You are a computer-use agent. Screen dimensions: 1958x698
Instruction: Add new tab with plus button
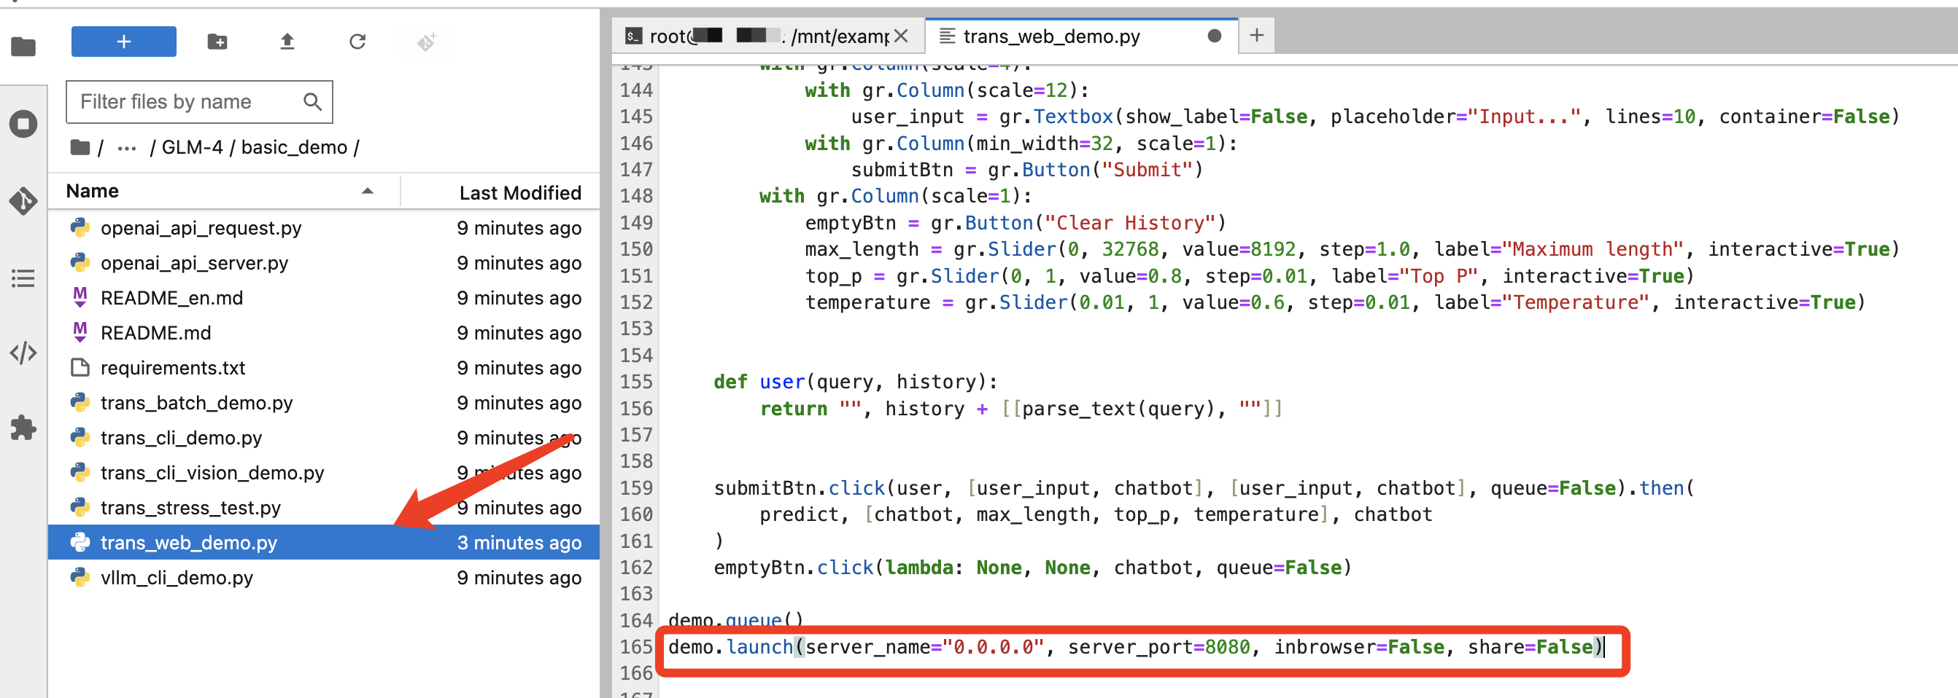click(1256, 35)
